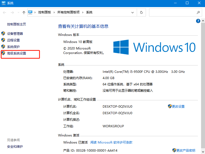Open 安全和维护 under 另请参阅
This screenshot has width=205, height=154.
(15, 147)
